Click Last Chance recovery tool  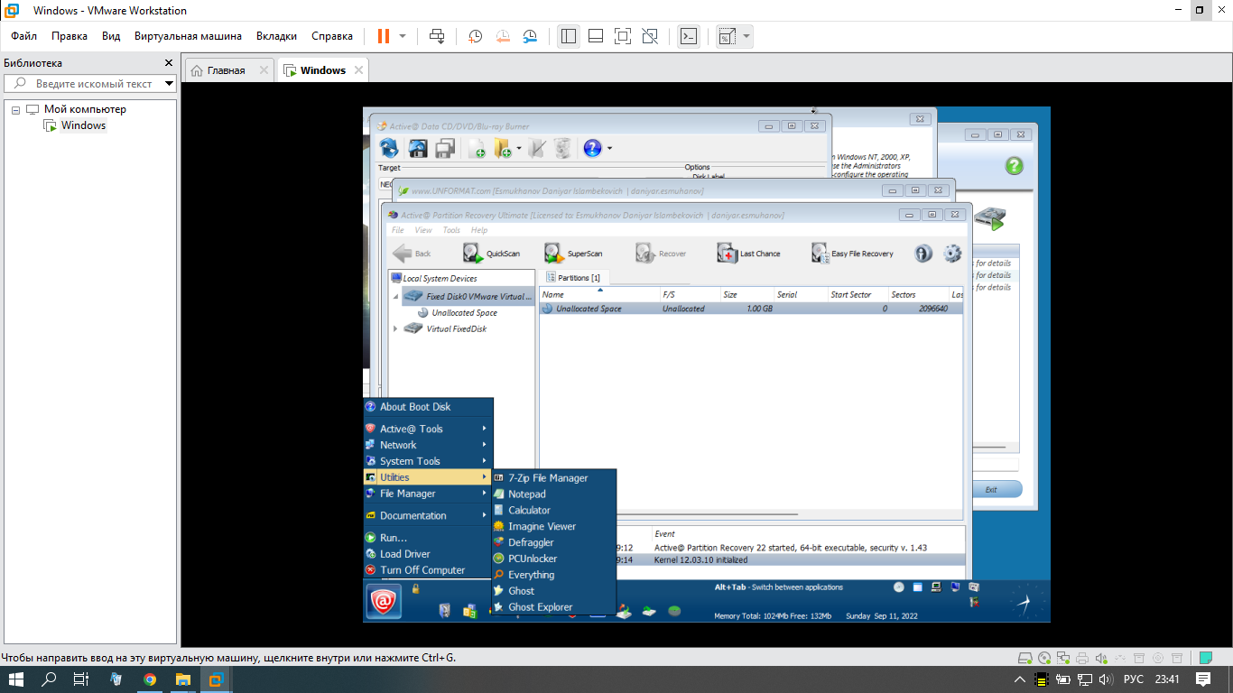(748, 254)
